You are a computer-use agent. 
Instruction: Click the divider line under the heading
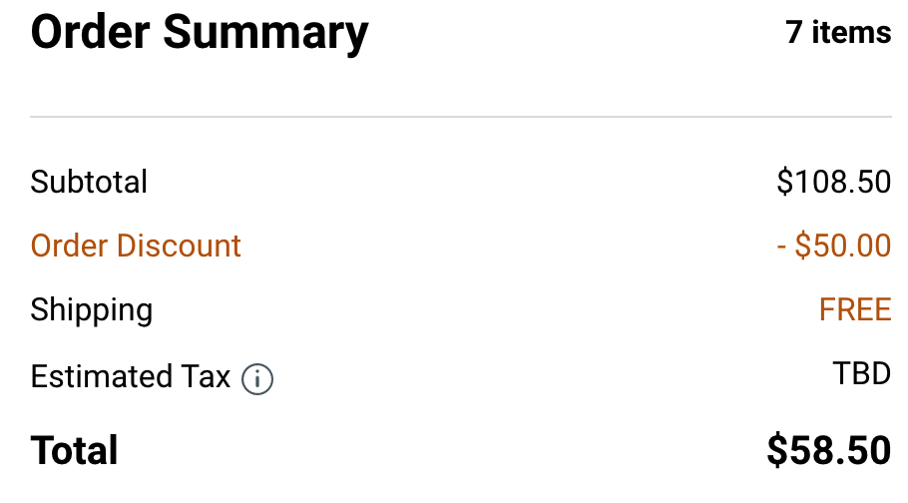coord(461,117)
